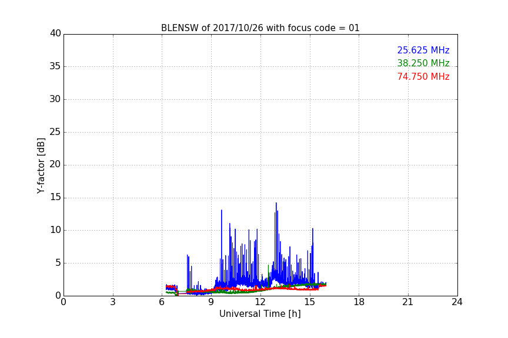Click the y-axis tick label '25'
Image resolution: width=508 pixels, height=338 pixels.
click(55, 132)
